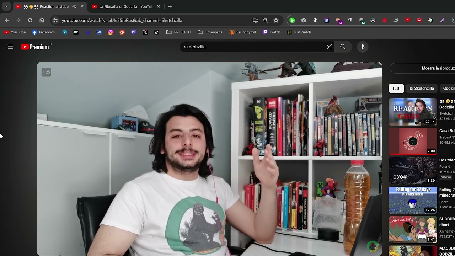This screenshot has height=256, width=455.
Task: Clear the sketchzilla search text
Action: (x=329, y=47)
